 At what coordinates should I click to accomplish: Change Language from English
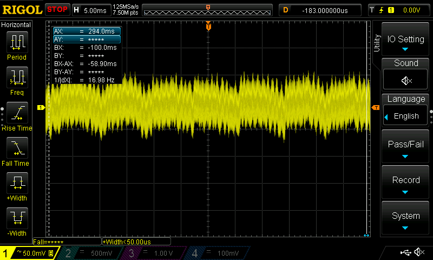point(405,116)
